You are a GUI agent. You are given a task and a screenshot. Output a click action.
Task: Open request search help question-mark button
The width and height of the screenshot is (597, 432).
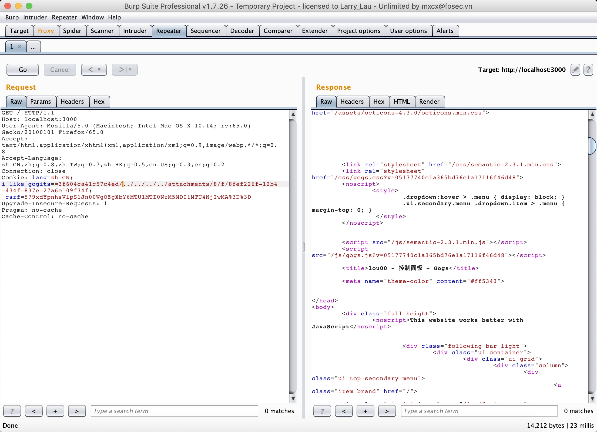[x=12, y=411]
